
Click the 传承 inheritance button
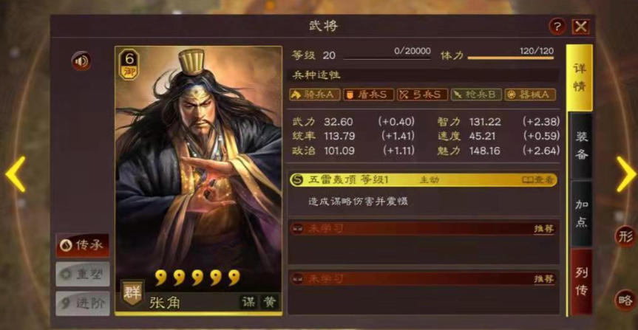coord(83,245)
